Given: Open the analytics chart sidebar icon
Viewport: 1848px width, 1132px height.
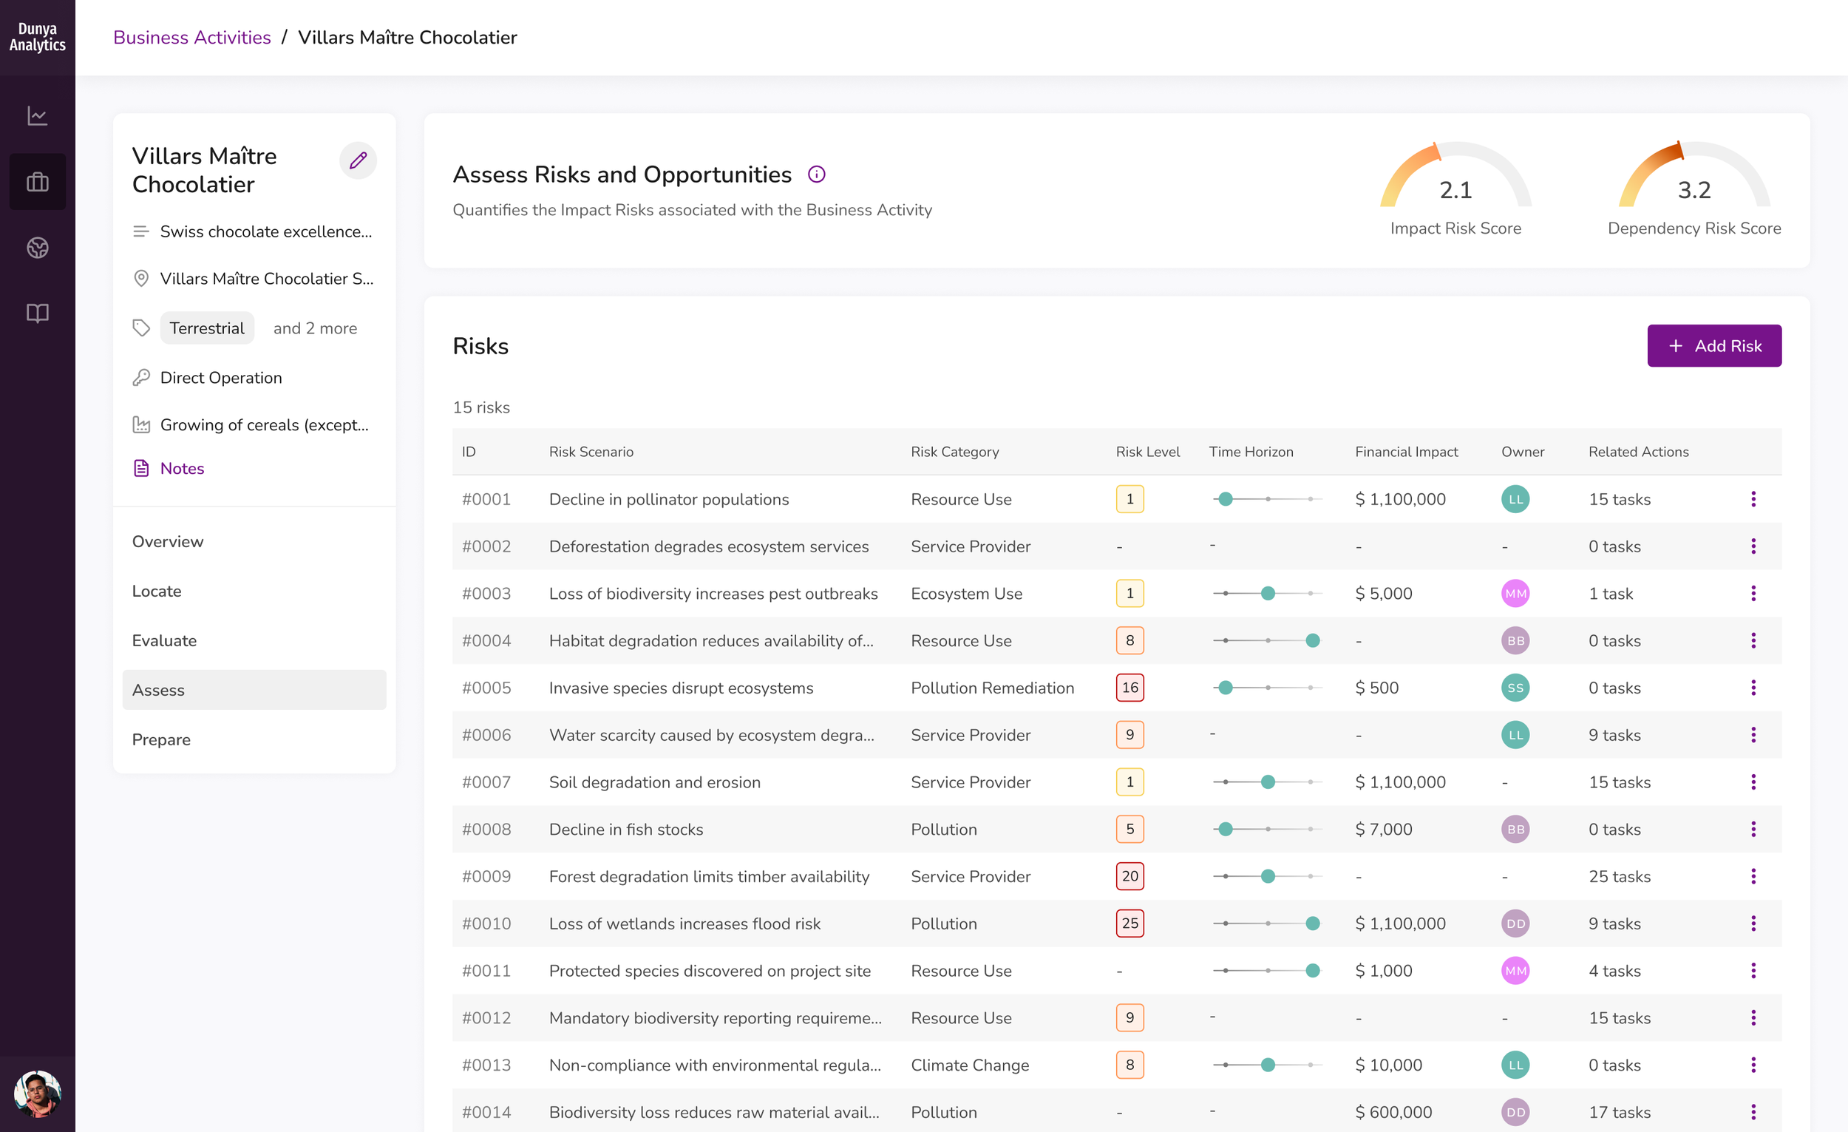Looking at the screenshot, I should [x=38, y=115].
